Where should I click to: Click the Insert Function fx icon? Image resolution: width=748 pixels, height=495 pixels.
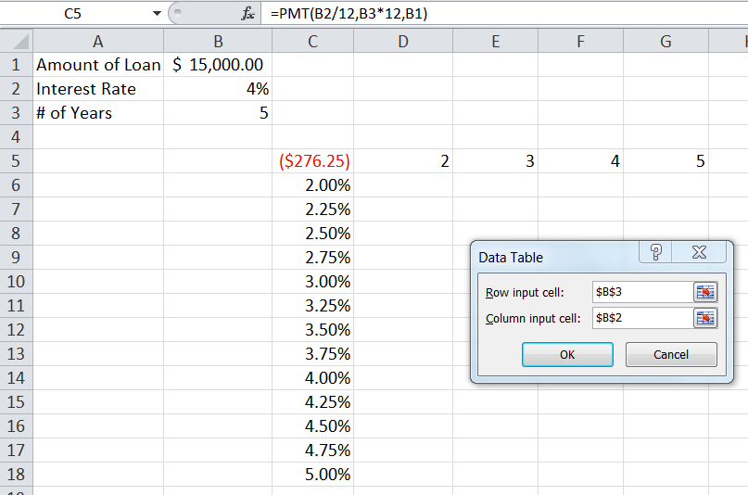tap(247, 14)
